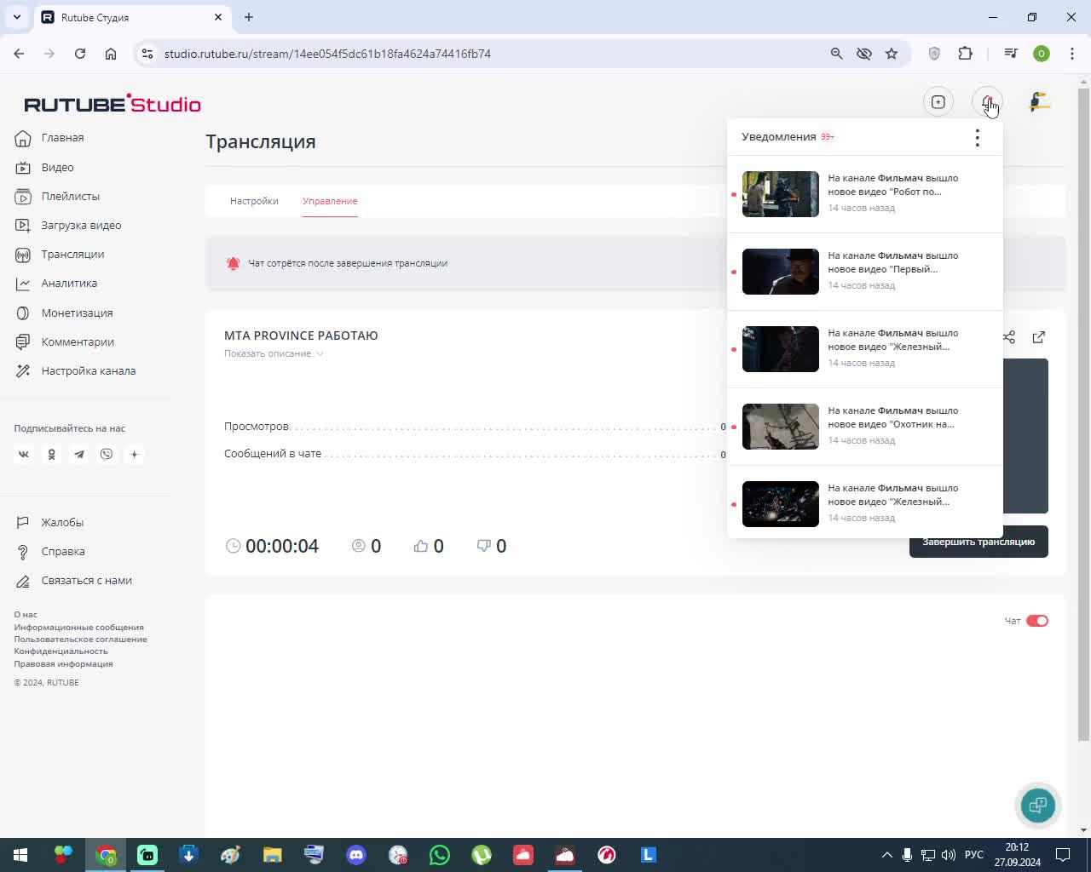The image size is (1091, 872).
Task: Click the VK social icon
Action: tap(24, 455)
